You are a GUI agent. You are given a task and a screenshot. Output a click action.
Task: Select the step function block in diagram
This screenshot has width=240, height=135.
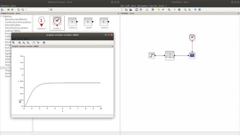coord(151,55)
